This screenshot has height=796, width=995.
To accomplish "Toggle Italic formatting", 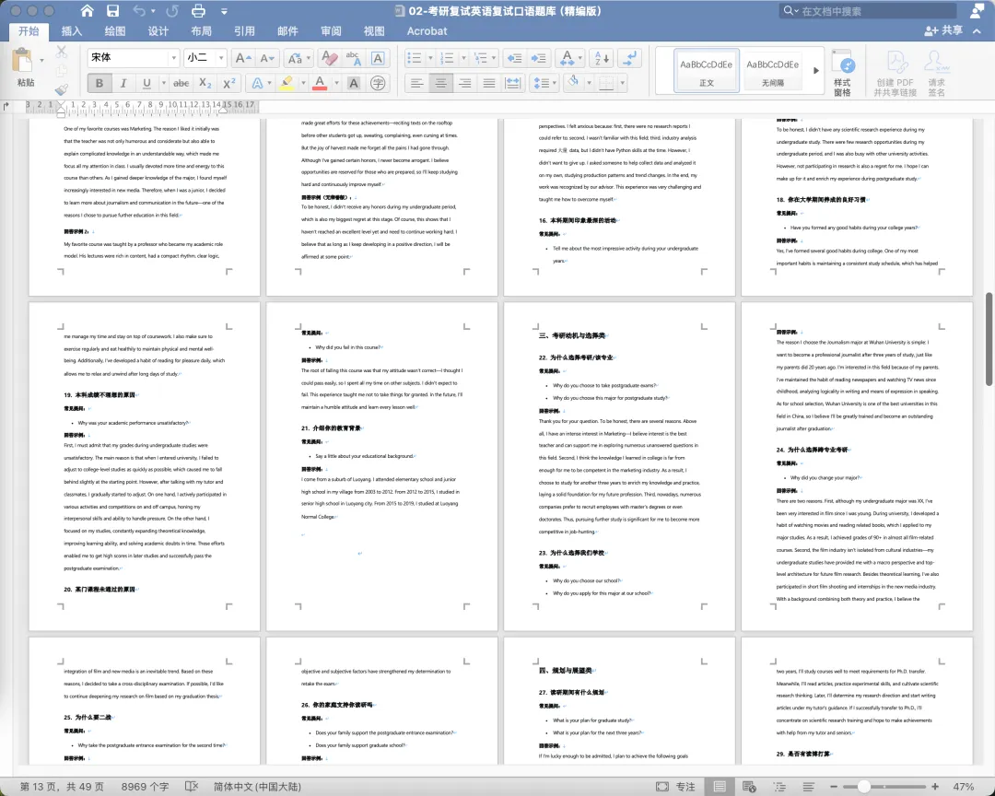I will pyautogui.click(x=123, y=83).
